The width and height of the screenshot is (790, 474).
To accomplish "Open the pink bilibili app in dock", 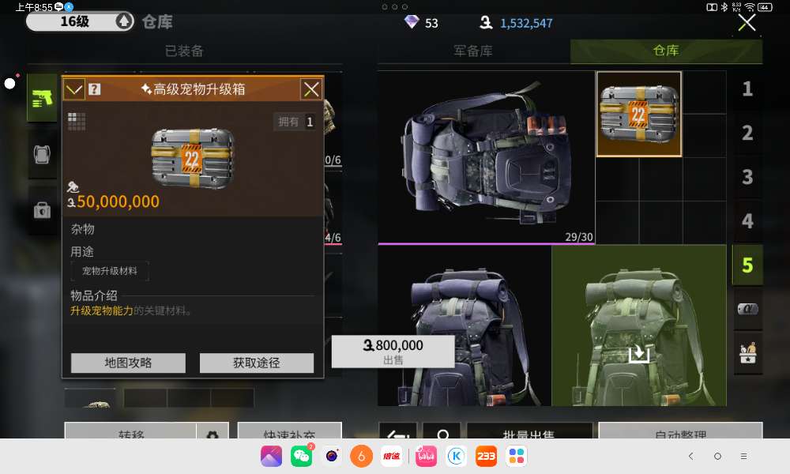I will coord(426,456).
